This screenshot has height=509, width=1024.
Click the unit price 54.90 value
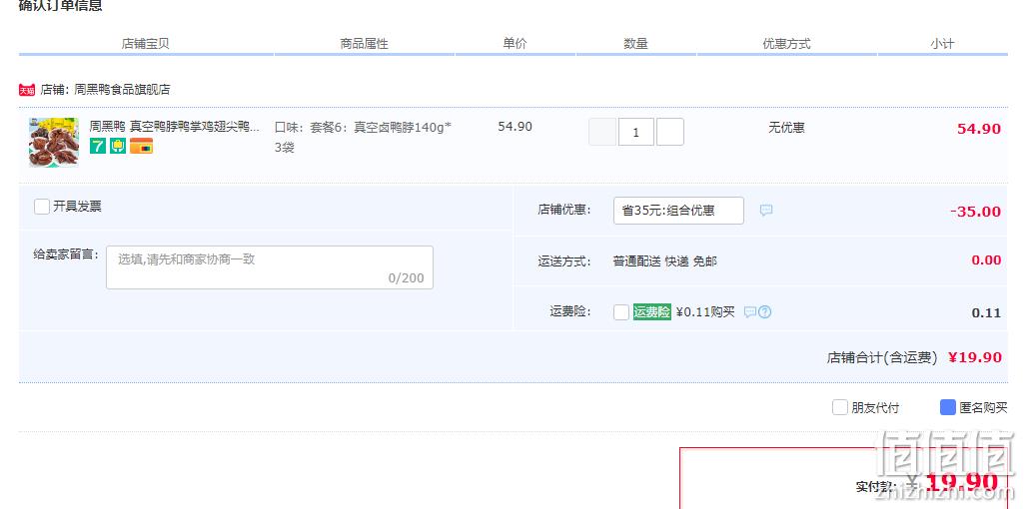click(514, 127)
